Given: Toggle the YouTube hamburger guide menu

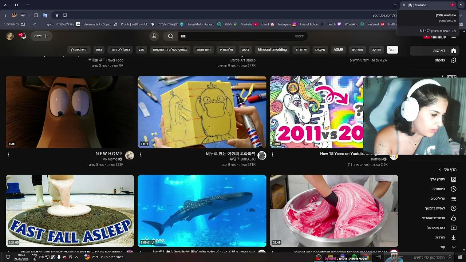Looking at the screenshot, I should [453, 36].
